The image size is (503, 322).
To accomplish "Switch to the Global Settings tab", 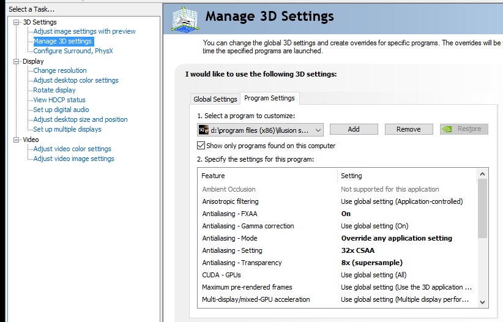I will coord(215,99).
